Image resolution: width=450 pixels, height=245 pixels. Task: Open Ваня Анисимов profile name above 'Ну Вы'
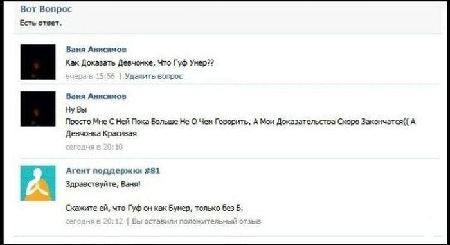96,96
